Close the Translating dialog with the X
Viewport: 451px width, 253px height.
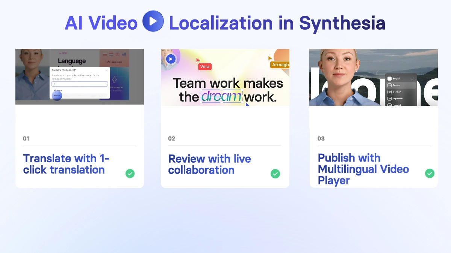click(106, 70)
